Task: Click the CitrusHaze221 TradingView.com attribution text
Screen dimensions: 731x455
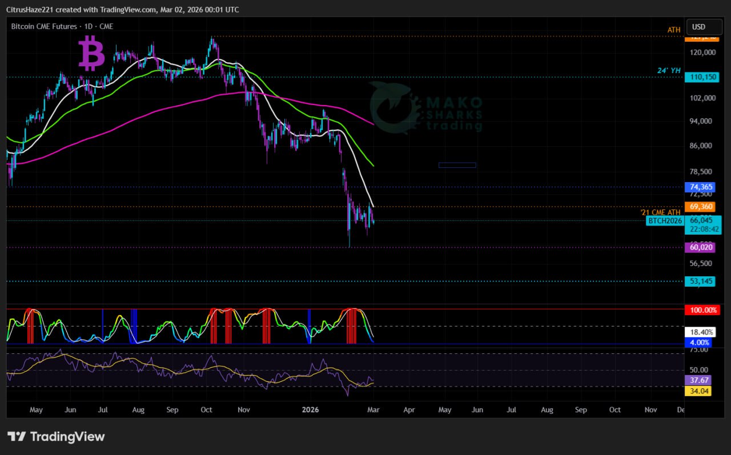Action: [x=123, y=10]
